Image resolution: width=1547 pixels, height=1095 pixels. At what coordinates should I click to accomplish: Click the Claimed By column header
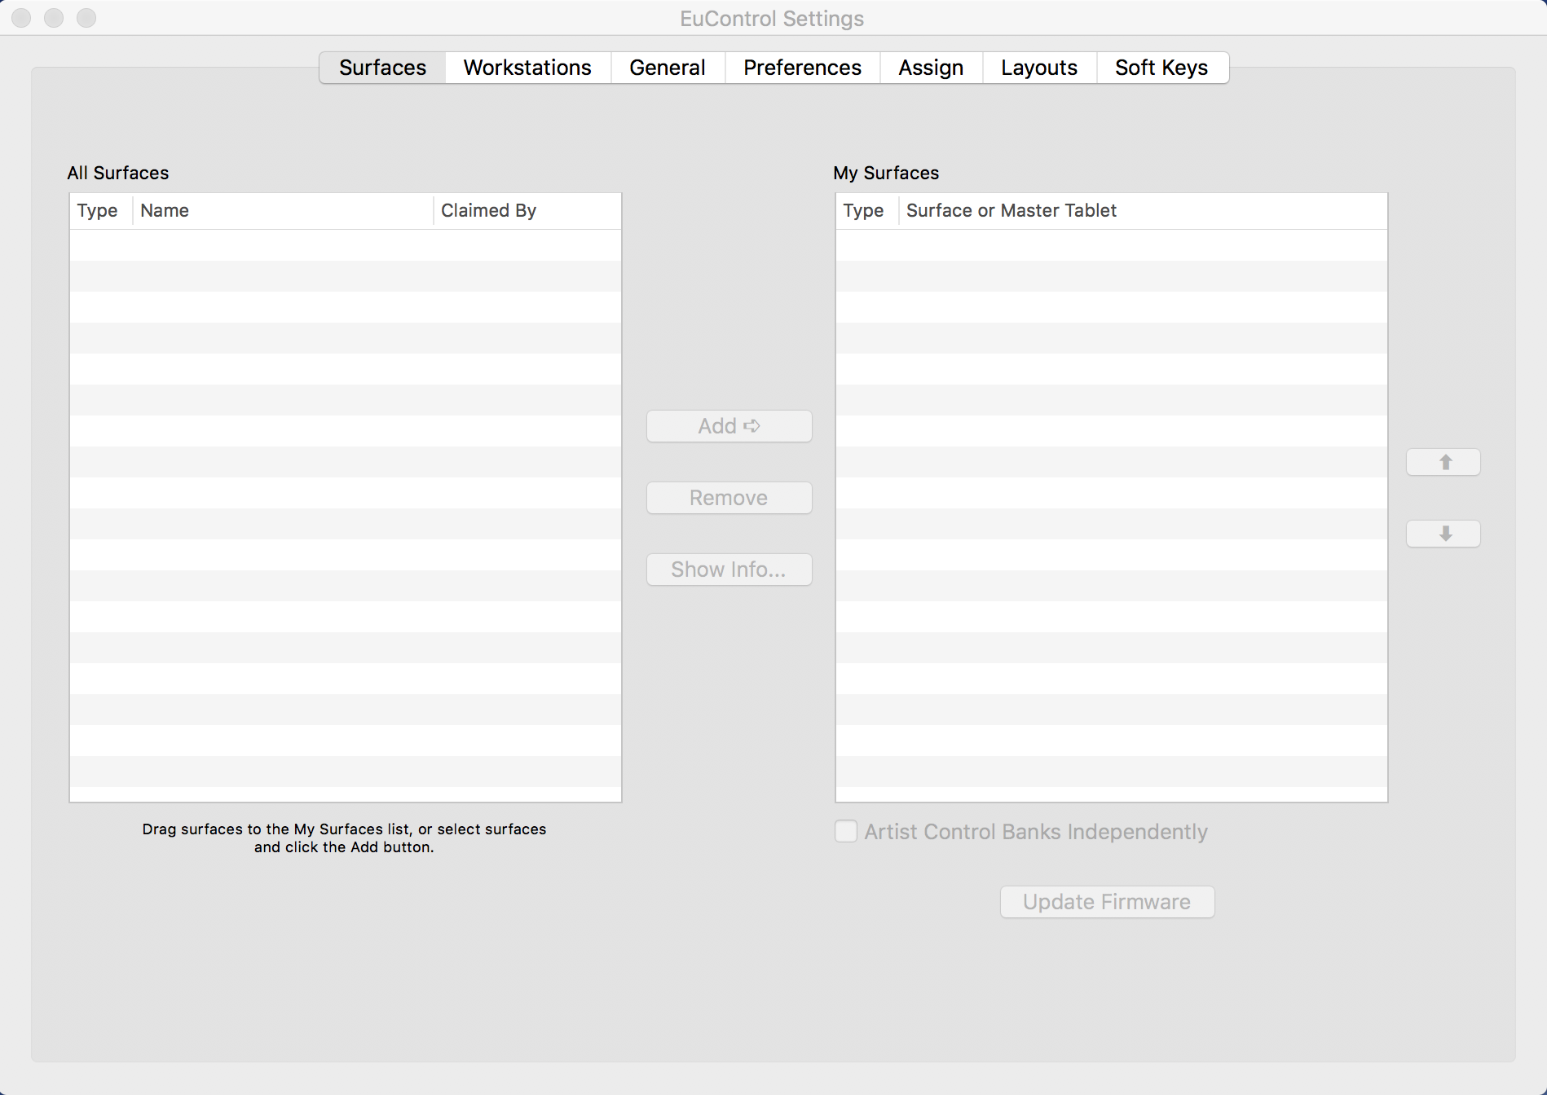[x=527, y=211]
